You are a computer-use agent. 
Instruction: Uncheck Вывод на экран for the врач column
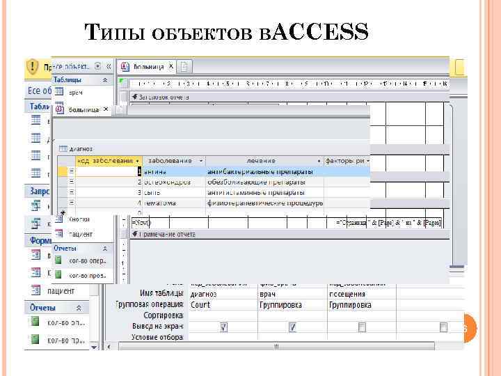(292, 327)
